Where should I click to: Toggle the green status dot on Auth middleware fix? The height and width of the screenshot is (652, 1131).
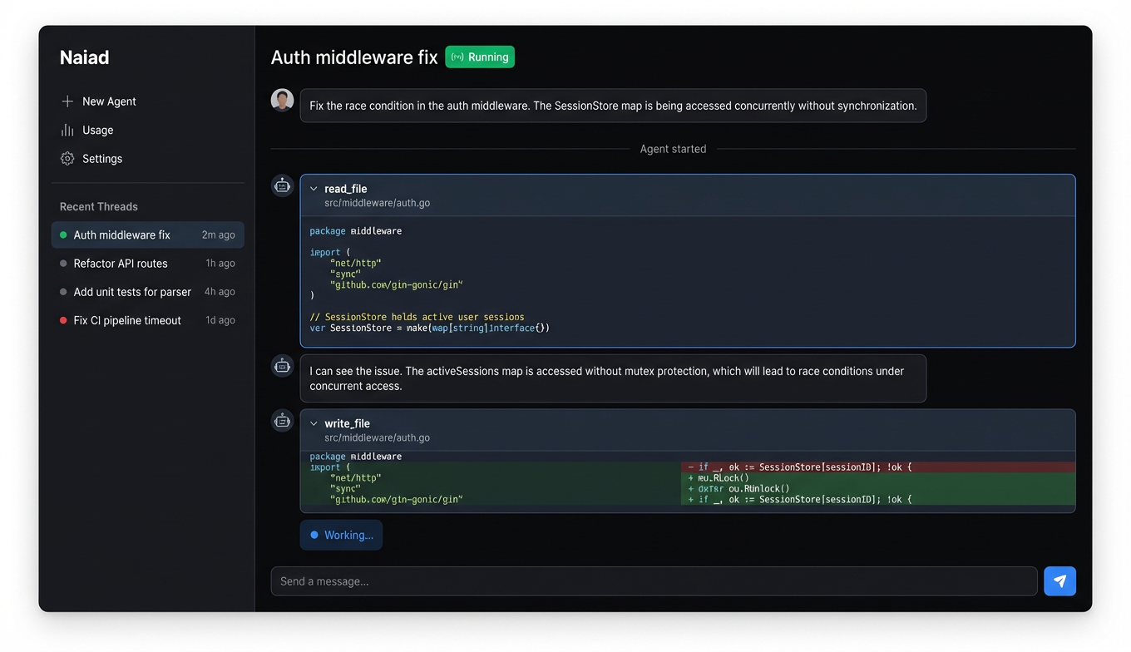coord(62,235)
